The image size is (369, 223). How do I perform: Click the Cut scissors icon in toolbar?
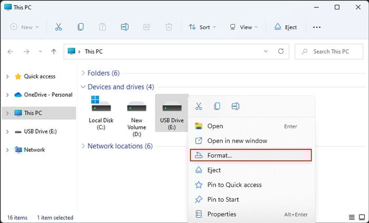coord(59,27)
